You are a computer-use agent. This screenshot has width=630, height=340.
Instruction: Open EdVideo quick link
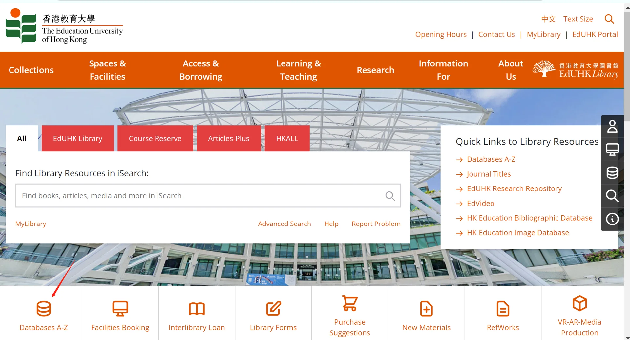click(x=481, y=203)
